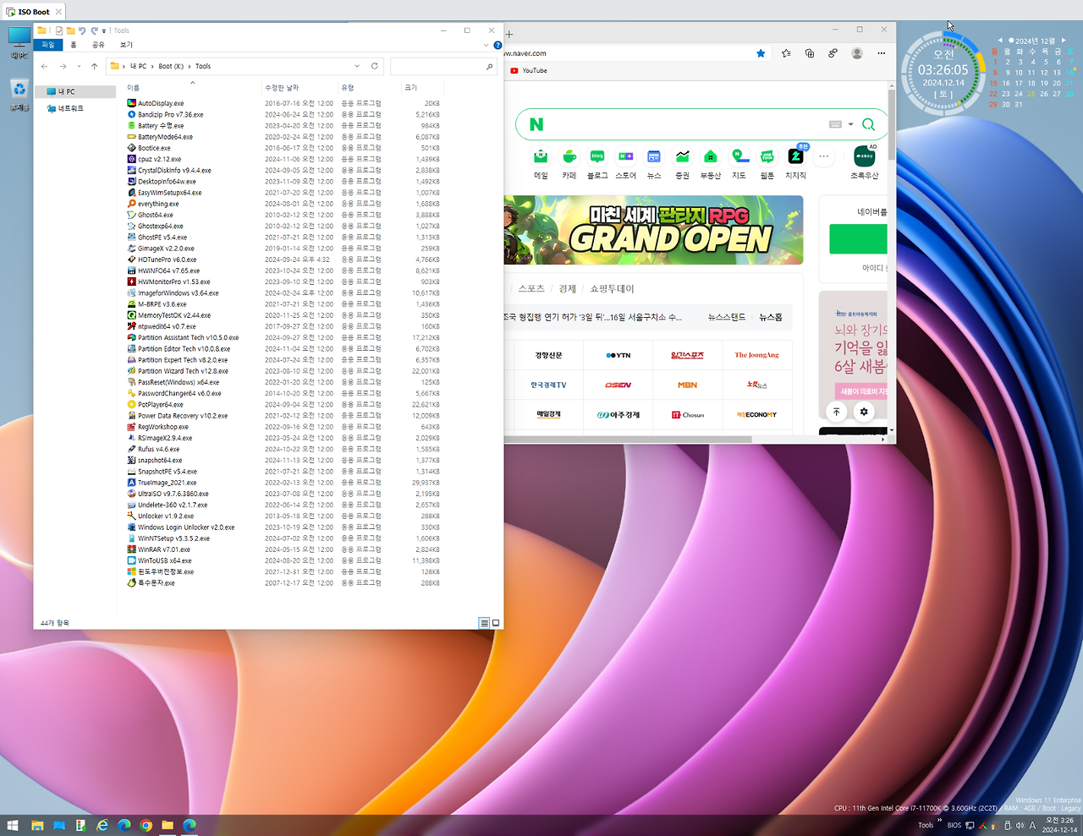The height and width of the screenshot is (836, 1083).
Task: Switch Explorer to thumbnail view toggle
Action: coord(496,623)
